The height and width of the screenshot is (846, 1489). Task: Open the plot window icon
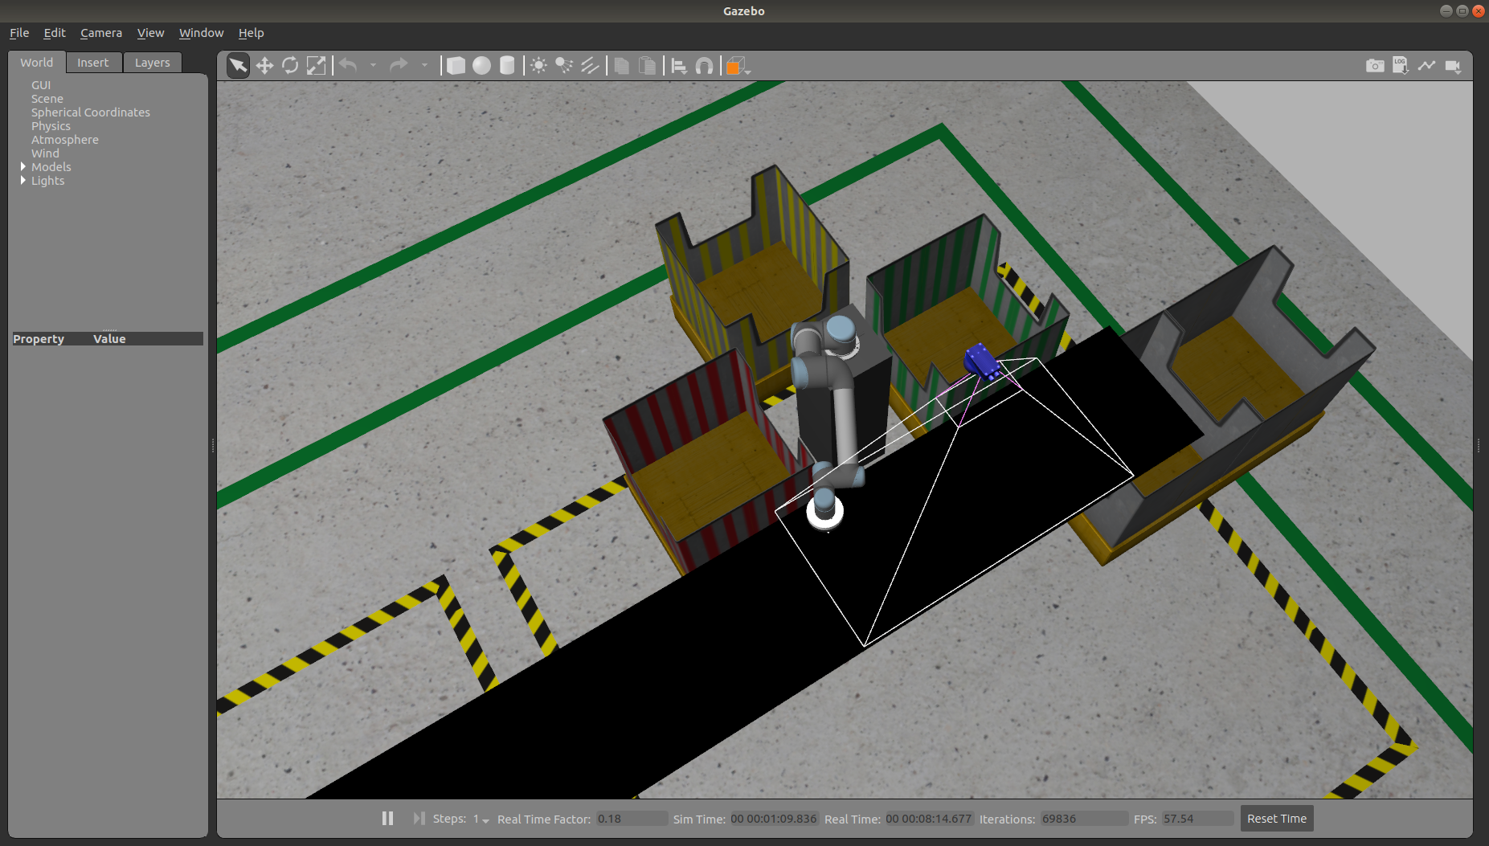click(1426, 66)
